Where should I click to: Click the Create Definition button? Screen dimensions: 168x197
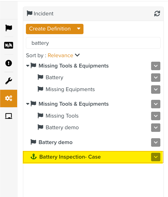(x=50, y=29)
